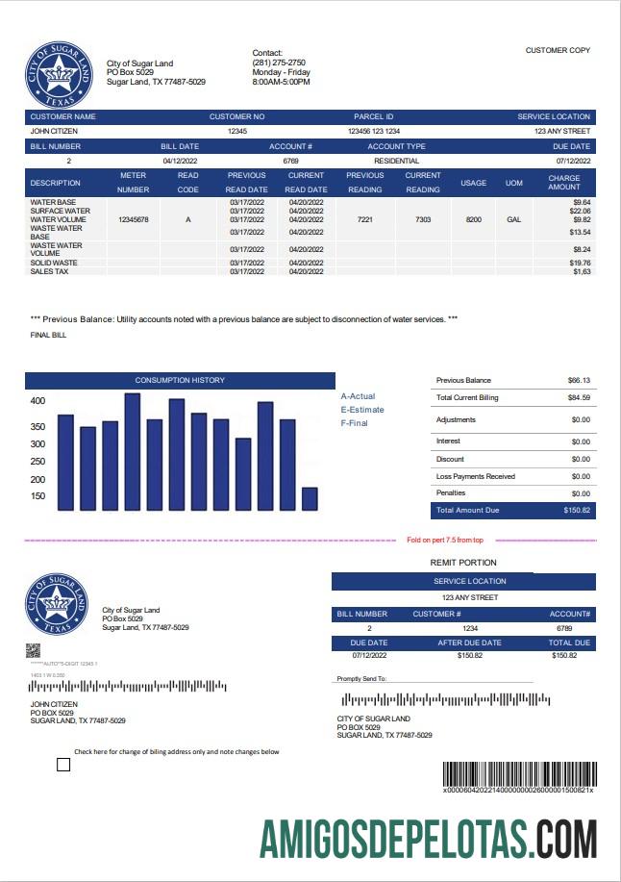Click the Total Current Billing amount $84.59
This screenshot has width=621, height=882.
(579, 397)
